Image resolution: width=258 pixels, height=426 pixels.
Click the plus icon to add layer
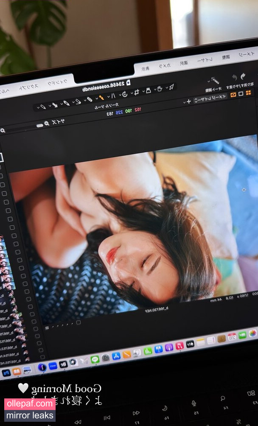pos(189,101)
